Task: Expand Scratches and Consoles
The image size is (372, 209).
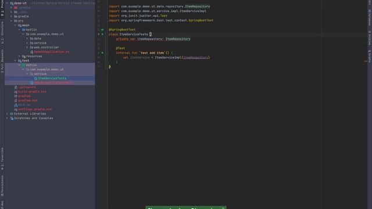Action: 7,118
